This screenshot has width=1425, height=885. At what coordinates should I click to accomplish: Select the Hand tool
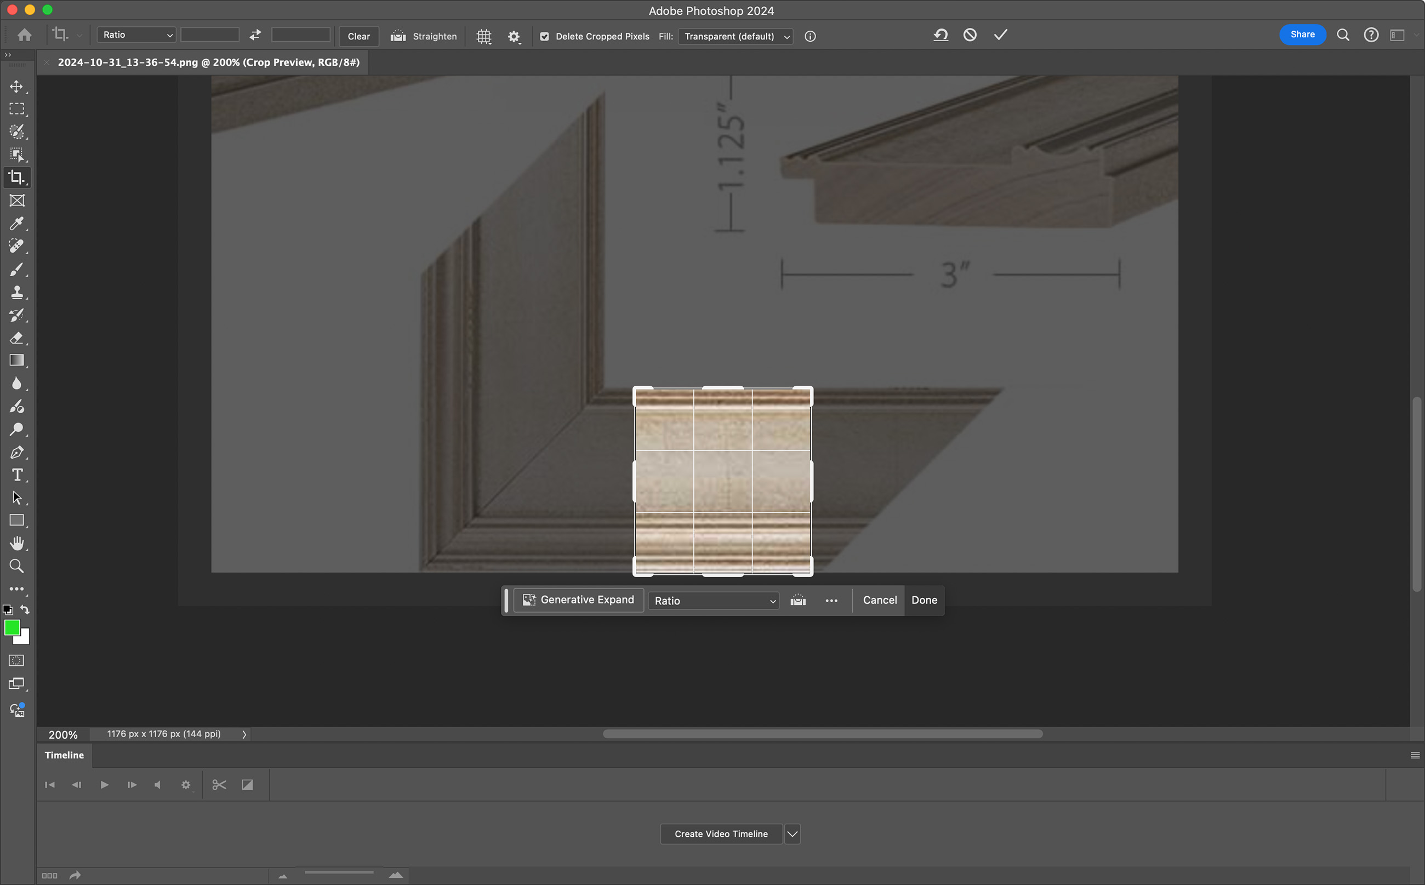point(16,543)
